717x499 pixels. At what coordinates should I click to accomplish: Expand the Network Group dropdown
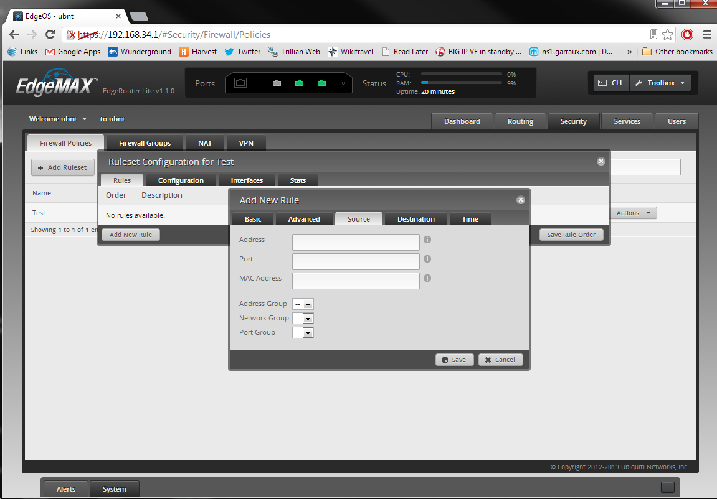tap(308, 319)
